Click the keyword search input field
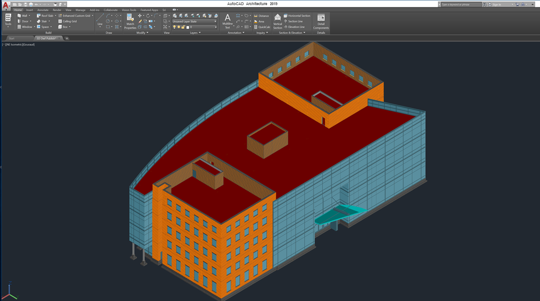This screenshot has height=301, width=540. [461, 5]
